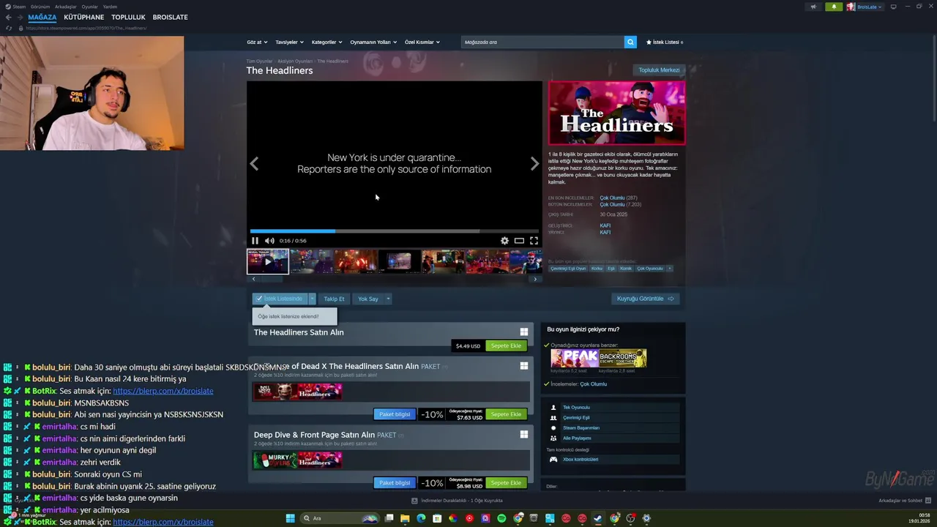Click the video progress bar
The width and height of the screenshot is (937, 527).
[394, 231]
